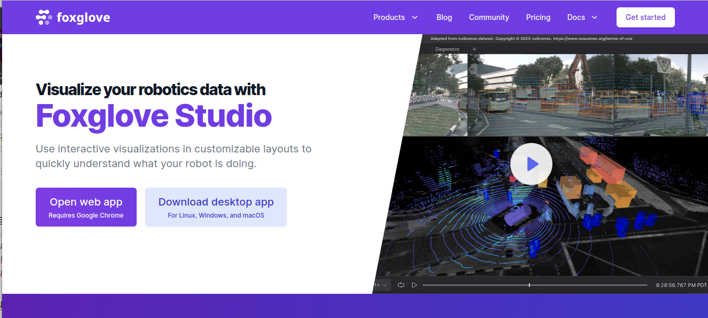Toggle the loop playback icon
Image resolution: width=708 pixels, height=318 pixels.
401,285
